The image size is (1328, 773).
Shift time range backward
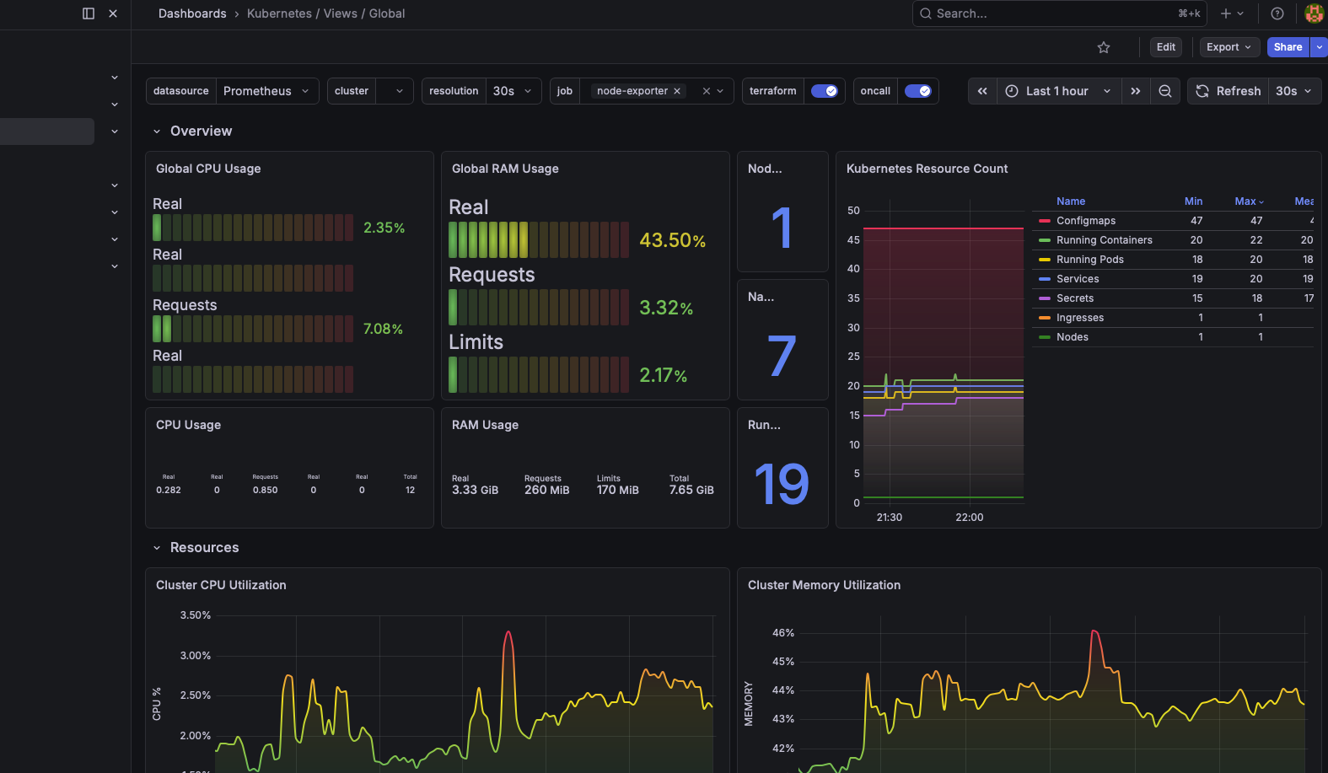point(982,91)
